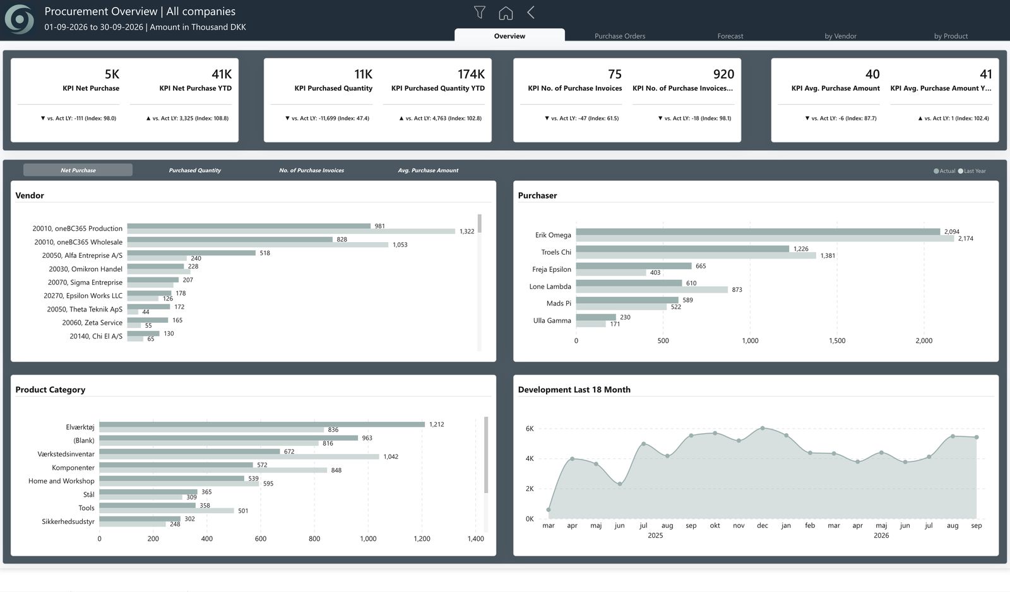Select purchaser Lone Lambda

click(550, 286)
